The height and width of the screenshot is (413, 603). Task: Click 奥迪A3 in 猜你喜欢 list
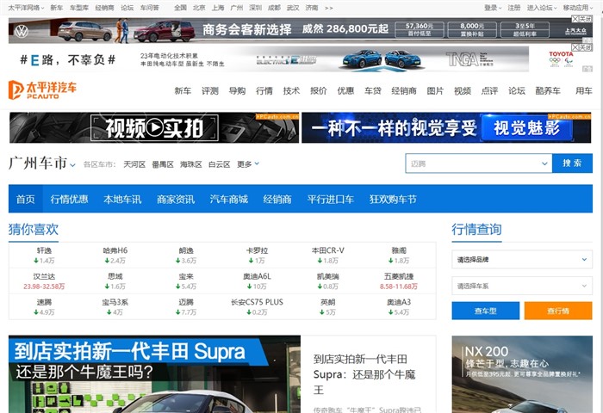pyautogui.click(x=399, y=302)
